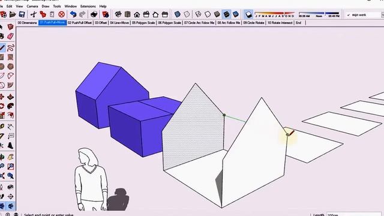Viewport: 384px width, 216px height.
Task: Click the Paste clipboard icon
Action: (52, 14)
